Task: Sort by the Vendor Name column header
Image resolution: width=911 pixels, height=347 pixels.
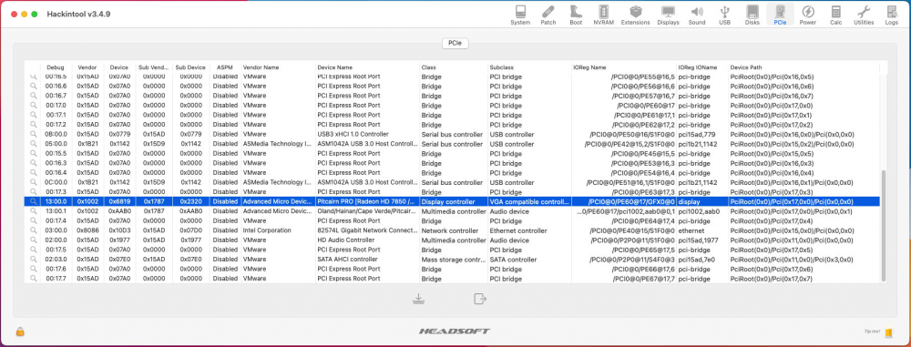Action: pos(277,67)
